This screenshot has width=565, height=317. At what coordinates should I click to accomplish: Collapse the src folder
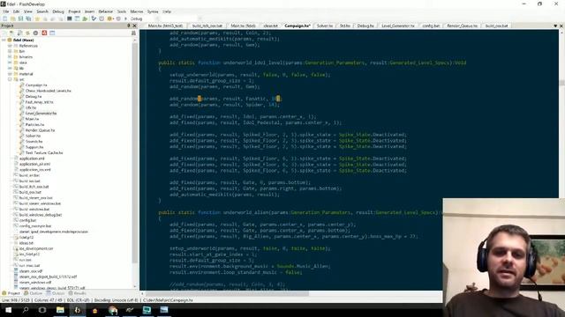[x=10, y=79]
